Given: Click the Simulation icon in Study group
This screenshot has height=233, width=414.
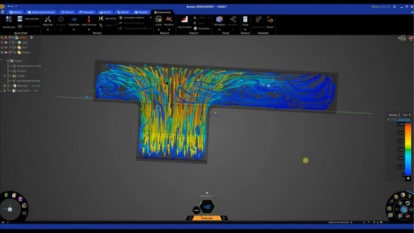Looking at the screenshot, I should [x=219, y=21].
